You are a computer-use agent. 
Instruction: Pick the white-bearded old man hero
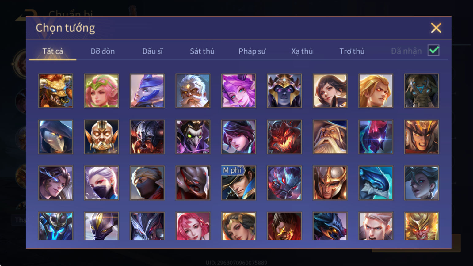tap(193, 91)
